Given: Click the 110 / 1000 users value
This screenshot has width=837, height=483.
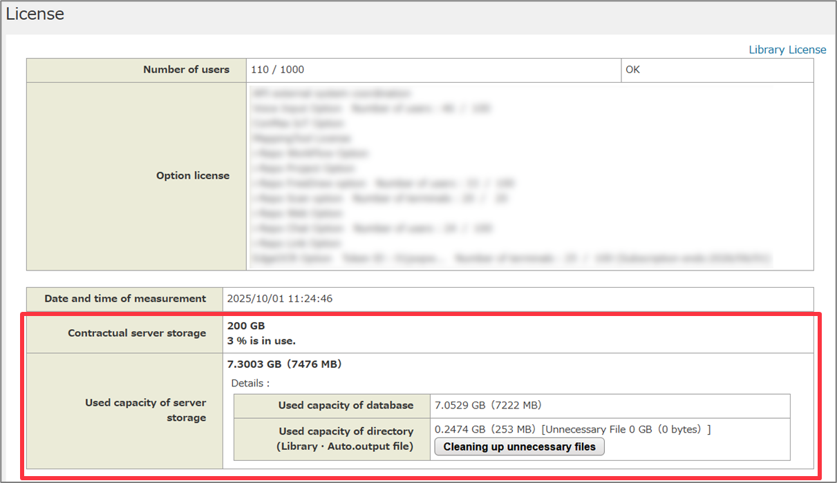Looking at the screenshot, I should click(279, 70).
